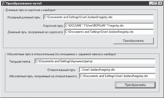
Task: Click the Преобразование путей title bar text
Action: [x=24, y=4]
